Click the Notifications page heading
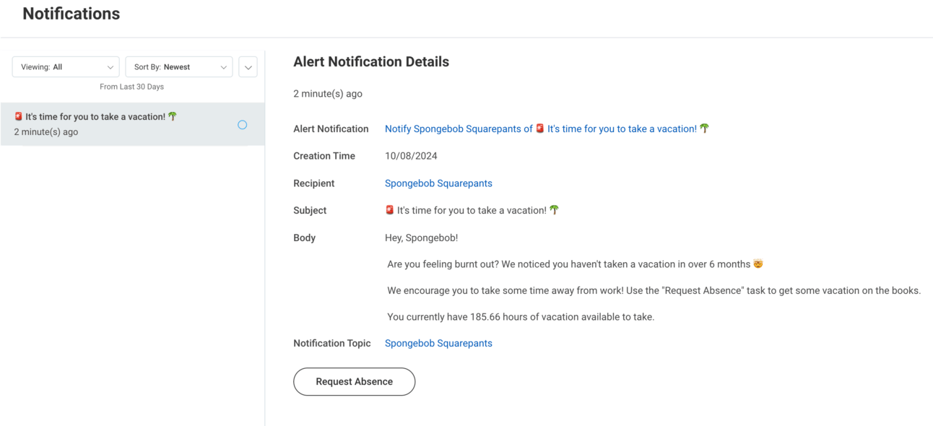Image resolution: width=933 pixels, height=426 pixels. [71, 14]
